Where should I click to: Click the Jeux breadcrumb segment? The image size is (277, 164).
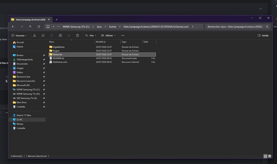pos(99,27)
